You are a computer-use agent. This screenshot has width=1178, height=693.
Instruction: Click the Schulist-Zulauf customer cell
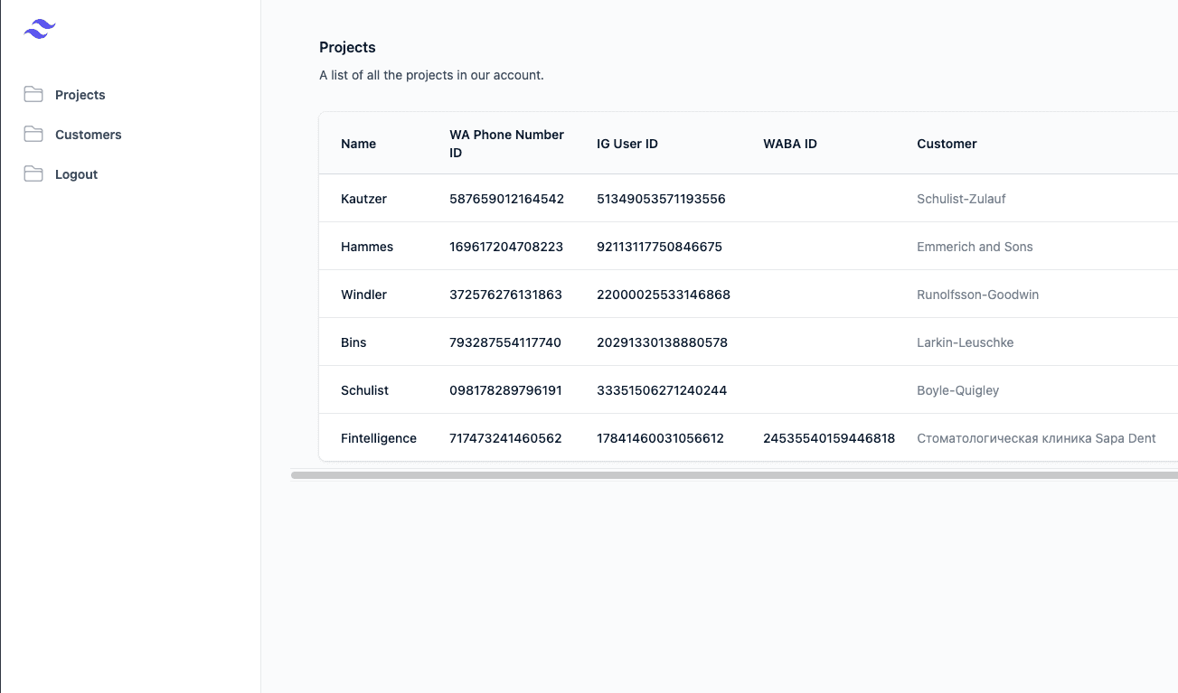(961, 199)
